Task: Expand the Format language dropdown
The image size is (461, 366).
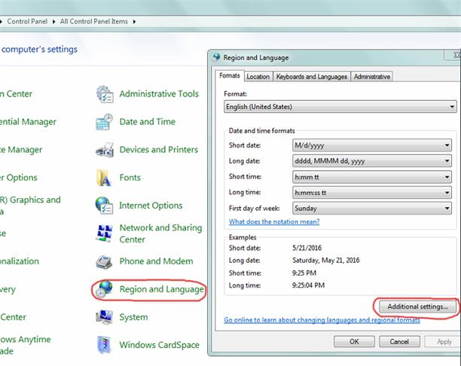Action: tap(340, 107)
